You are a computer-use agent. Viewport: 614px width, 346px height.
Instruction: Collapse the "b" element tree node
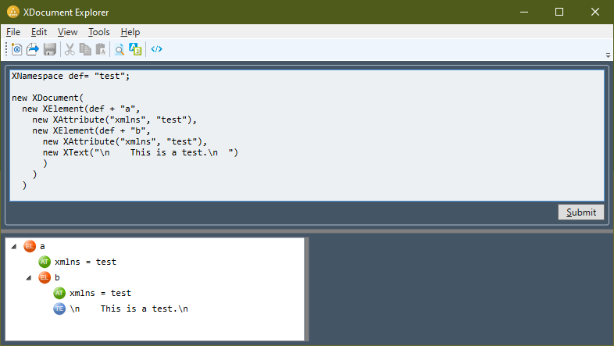click(29, 278)
